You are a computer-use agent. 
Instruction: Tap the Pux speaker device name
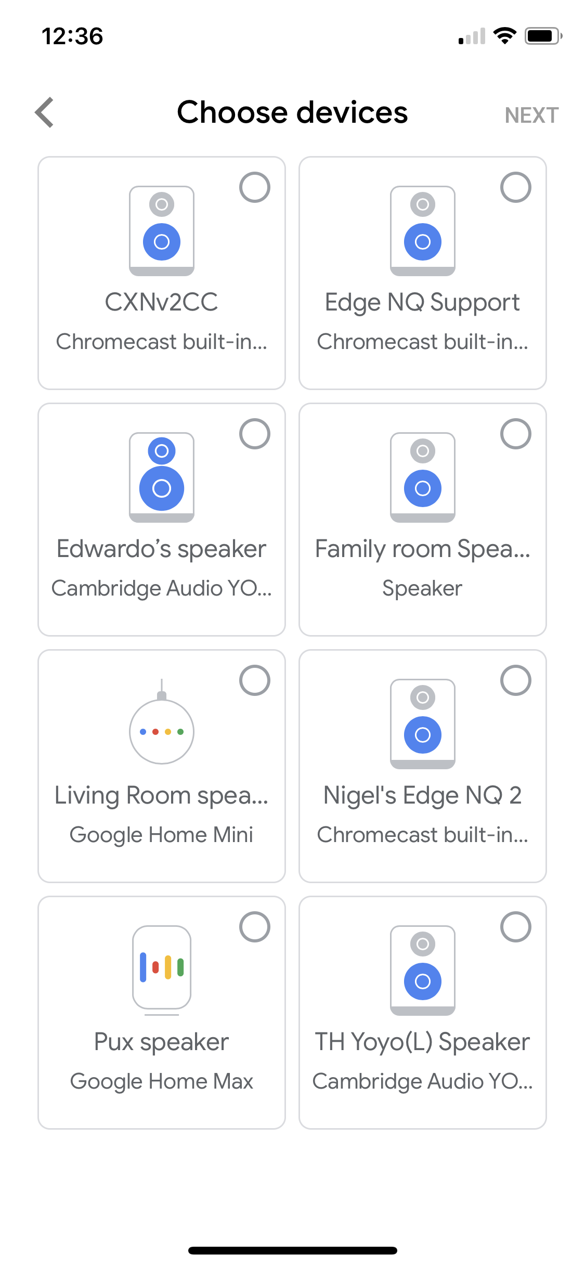point(162,1042)
